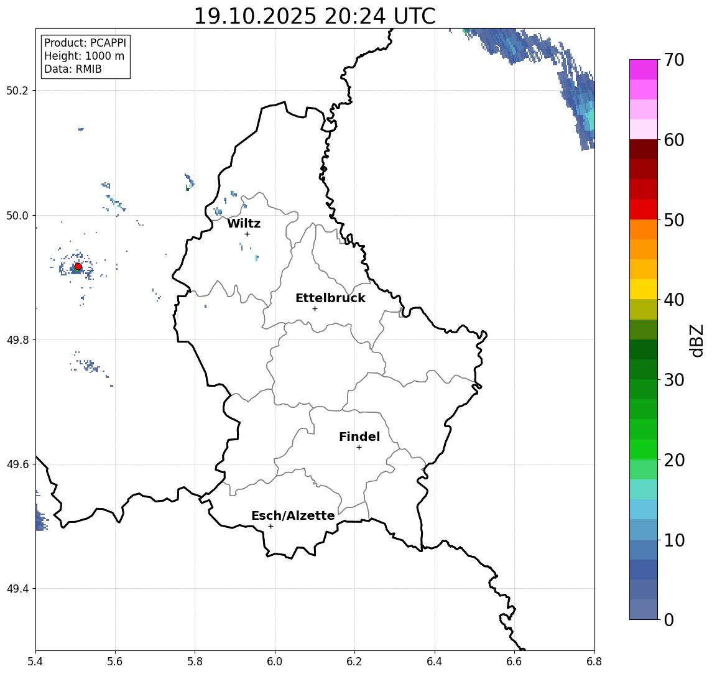712x674 pixels.
Task: Click the Product: PCAPPI text
Action: pyautogui.click(x=85, y=43)
